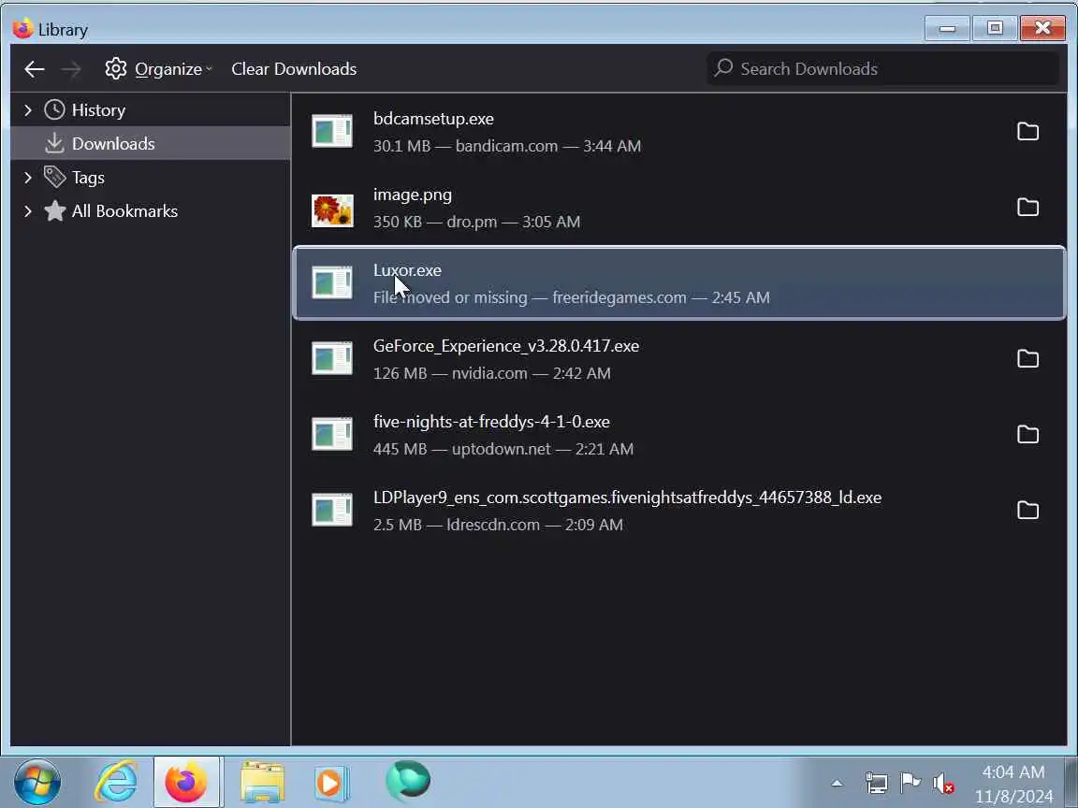Show LDPlayer9 exe in folder
1078x808 pixels.
point(1027,509)
